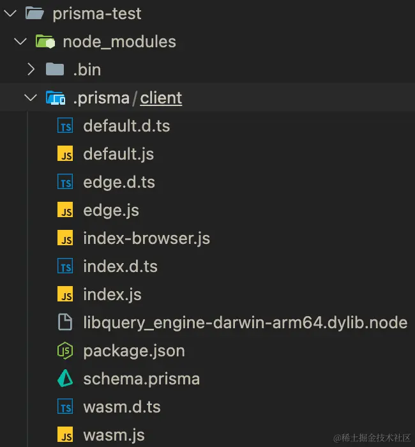415x447 pixels.
Task: Open the default.js file
Action: (119, 155)
